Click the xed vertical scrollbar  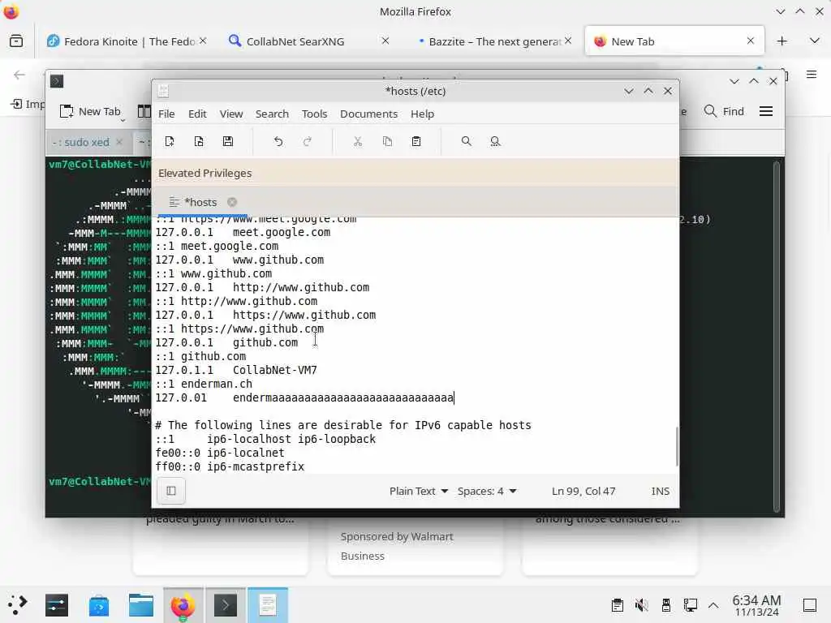click(x=677, y=446)
